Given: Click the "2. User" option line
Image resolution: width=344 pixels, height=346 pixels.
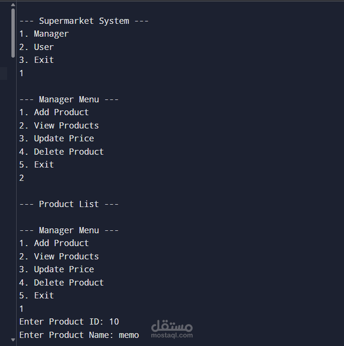Looking at the screenshot, I should (37, 47).
